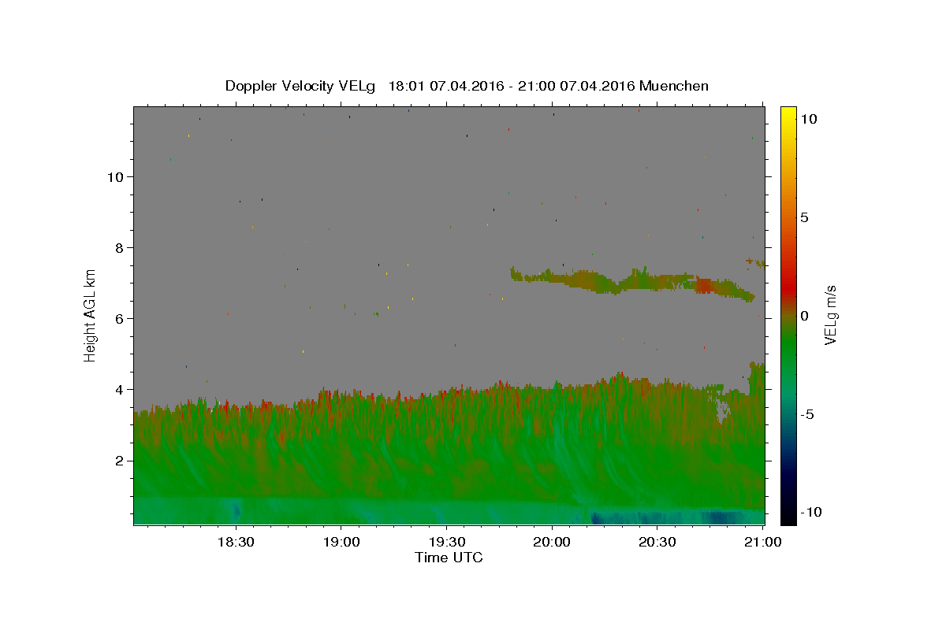Click the 'Time UTC' axis title

point(449,558)
